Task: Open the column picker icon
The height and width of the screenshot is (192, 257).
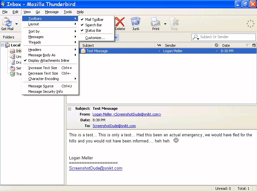Action: click(254, 45)
